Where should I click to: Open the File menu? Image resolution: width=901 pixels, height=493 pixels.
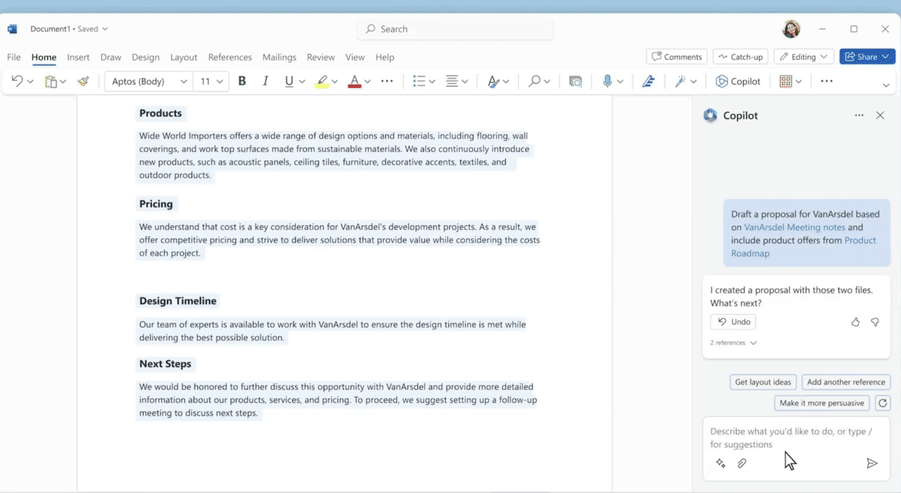[x=14, y=57]
